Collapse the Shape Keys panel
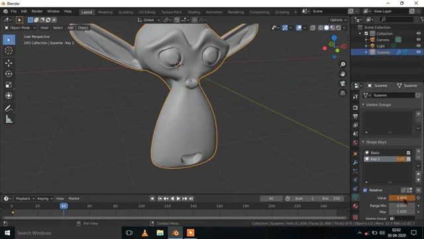 tap(363, 142)
